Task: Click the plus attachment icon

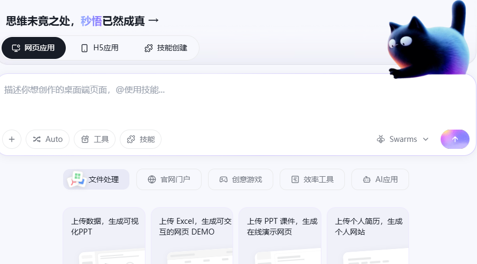Action: tap(12, 139)
